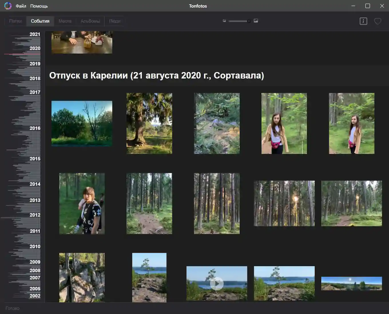Select the События tab

tap(40, 21)
